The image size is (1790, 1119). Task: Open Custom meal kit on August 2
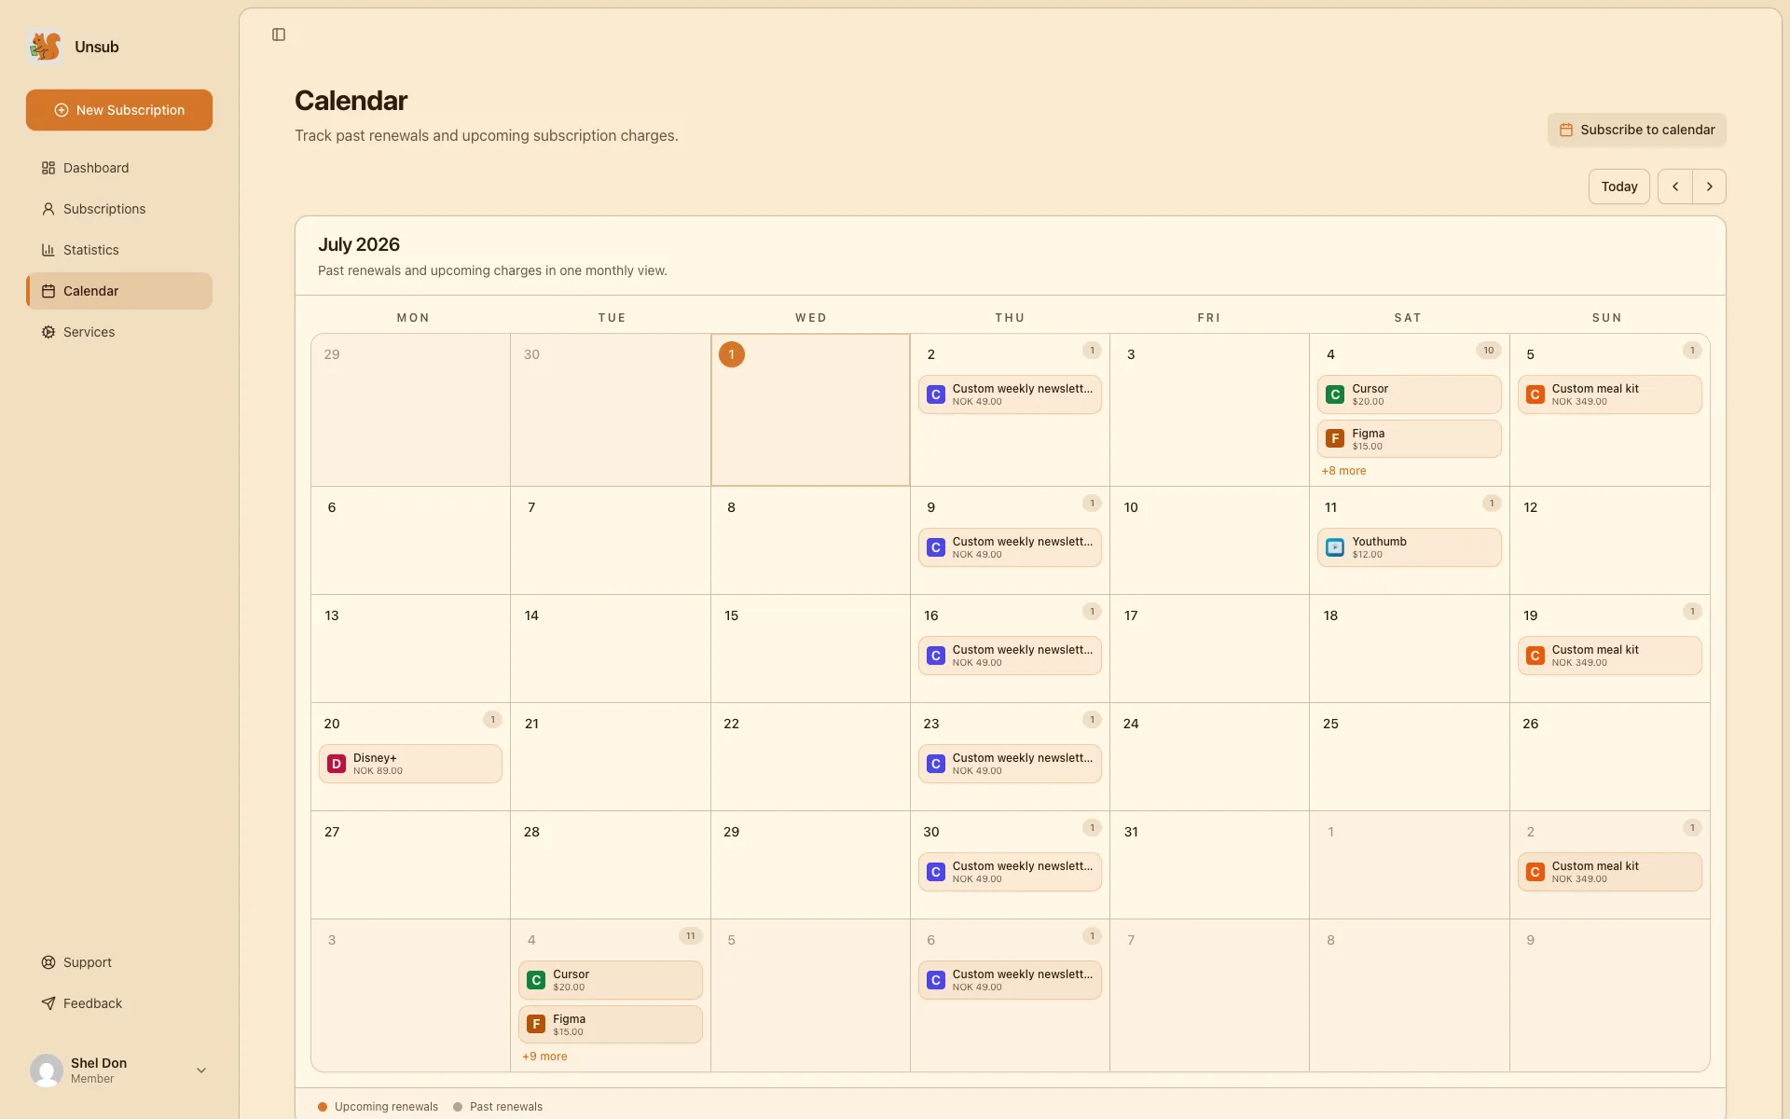point(1609,872)
